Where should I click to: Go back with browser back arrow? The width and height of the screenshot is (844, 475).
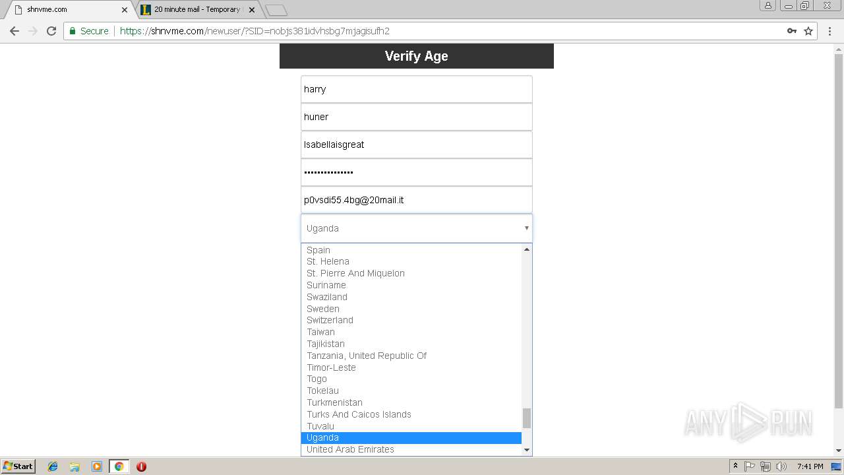point(15,31)
